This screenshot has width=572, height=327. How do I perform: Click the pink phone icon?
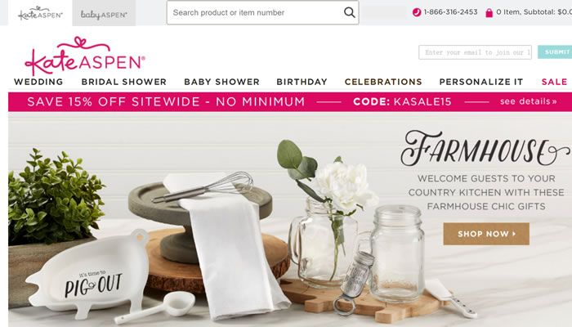point(417,12)
